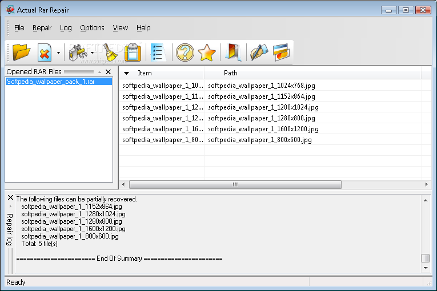Open help via question mark icon
The image size is (437, 291).
point(185,52)
